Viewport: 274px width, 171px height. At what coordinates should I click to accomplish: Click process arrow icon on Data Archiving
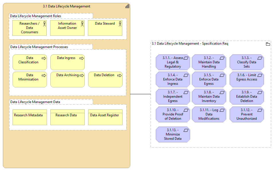click(x=82, y=75)
